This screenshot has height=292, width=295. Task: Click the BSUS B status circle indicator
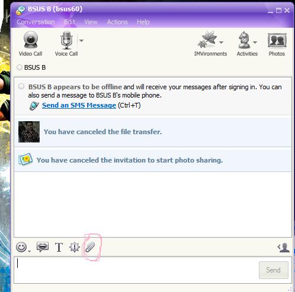coord(20,67)
